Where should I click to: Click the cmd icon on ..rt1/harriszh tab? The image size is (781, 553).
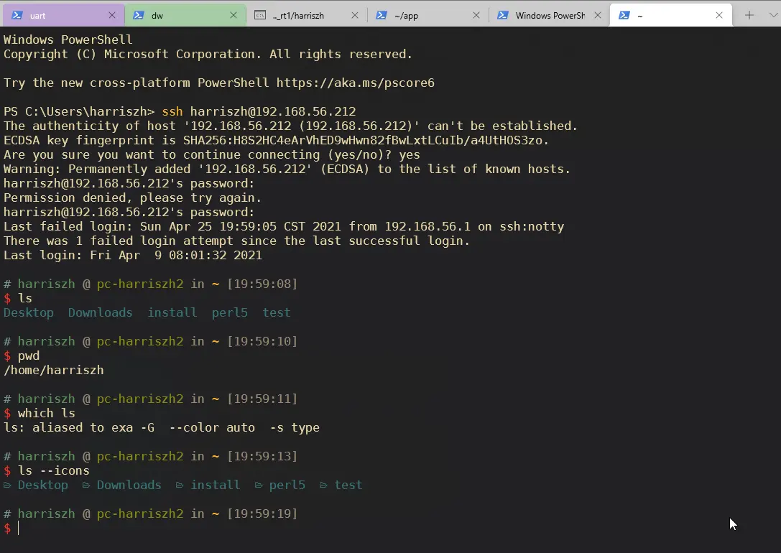(x=260, y=15)
